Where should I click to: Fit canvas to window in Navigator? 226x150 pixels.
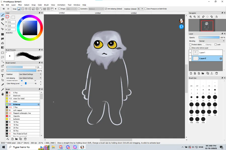point(199,17)
